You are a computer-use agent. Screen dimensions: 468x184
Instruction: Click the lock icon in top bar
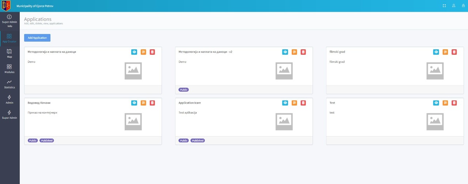[x=463, y=6]
